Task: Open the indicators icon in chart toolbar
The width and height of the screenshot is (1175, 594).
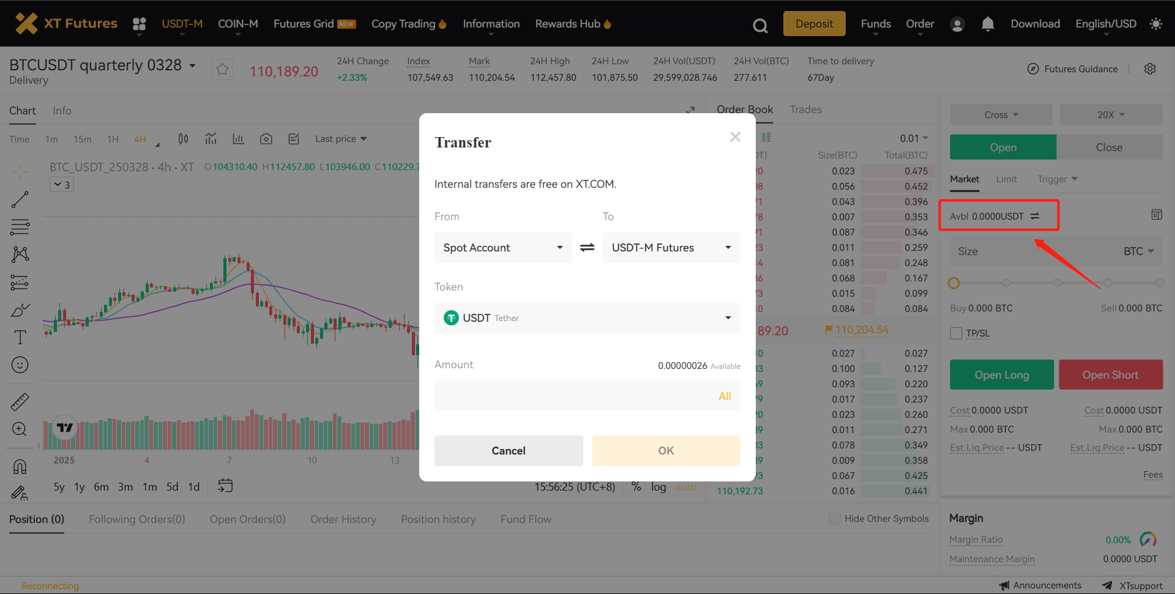Action: pos(211,139)
